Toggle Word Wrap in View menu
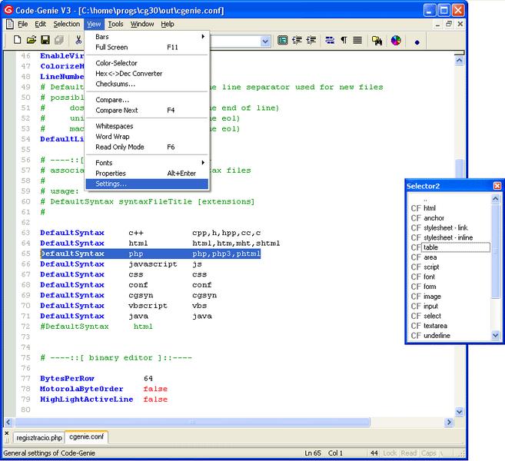 (147, 137)
